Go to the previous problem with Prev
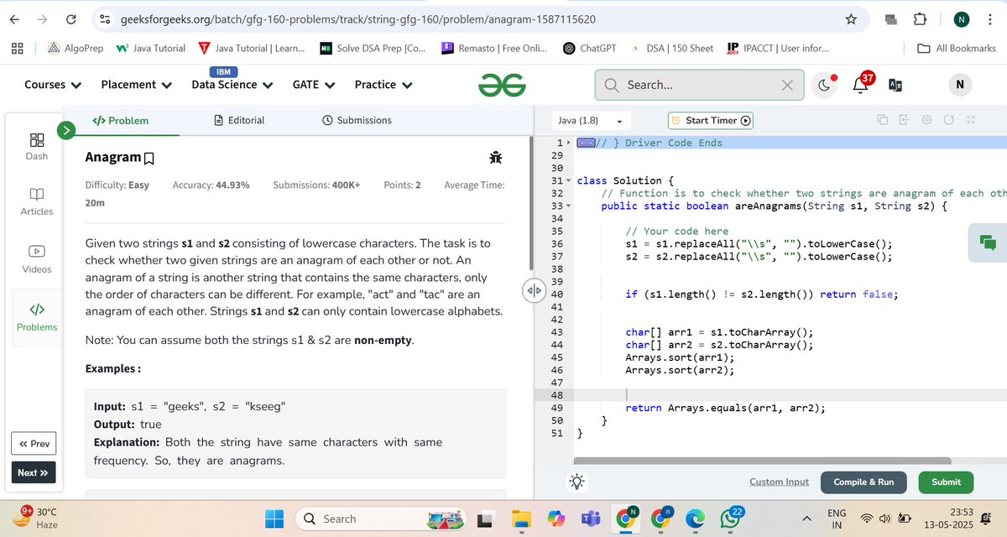This screenshot has width=1007, height=537. pyautogui.click(x=34, y=444)
